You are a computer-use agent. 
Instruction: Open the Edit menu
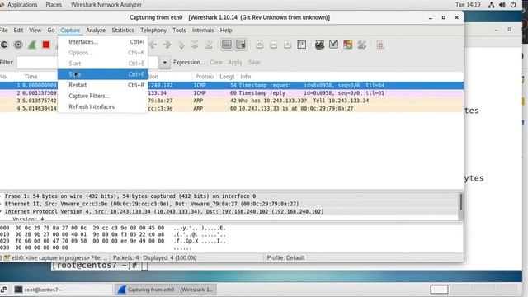18,30
